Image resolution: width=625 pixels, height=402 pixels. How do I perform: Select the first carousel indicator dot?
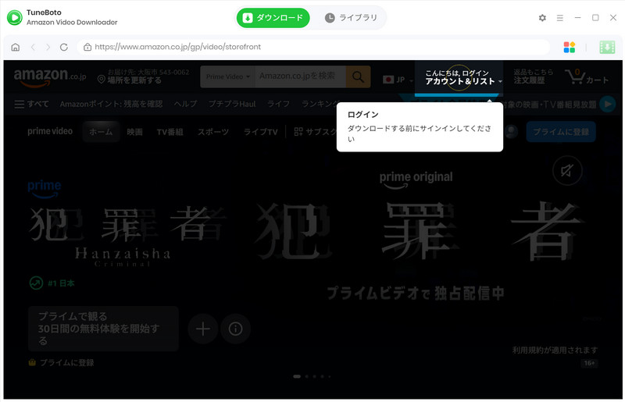tap(297, 376)
